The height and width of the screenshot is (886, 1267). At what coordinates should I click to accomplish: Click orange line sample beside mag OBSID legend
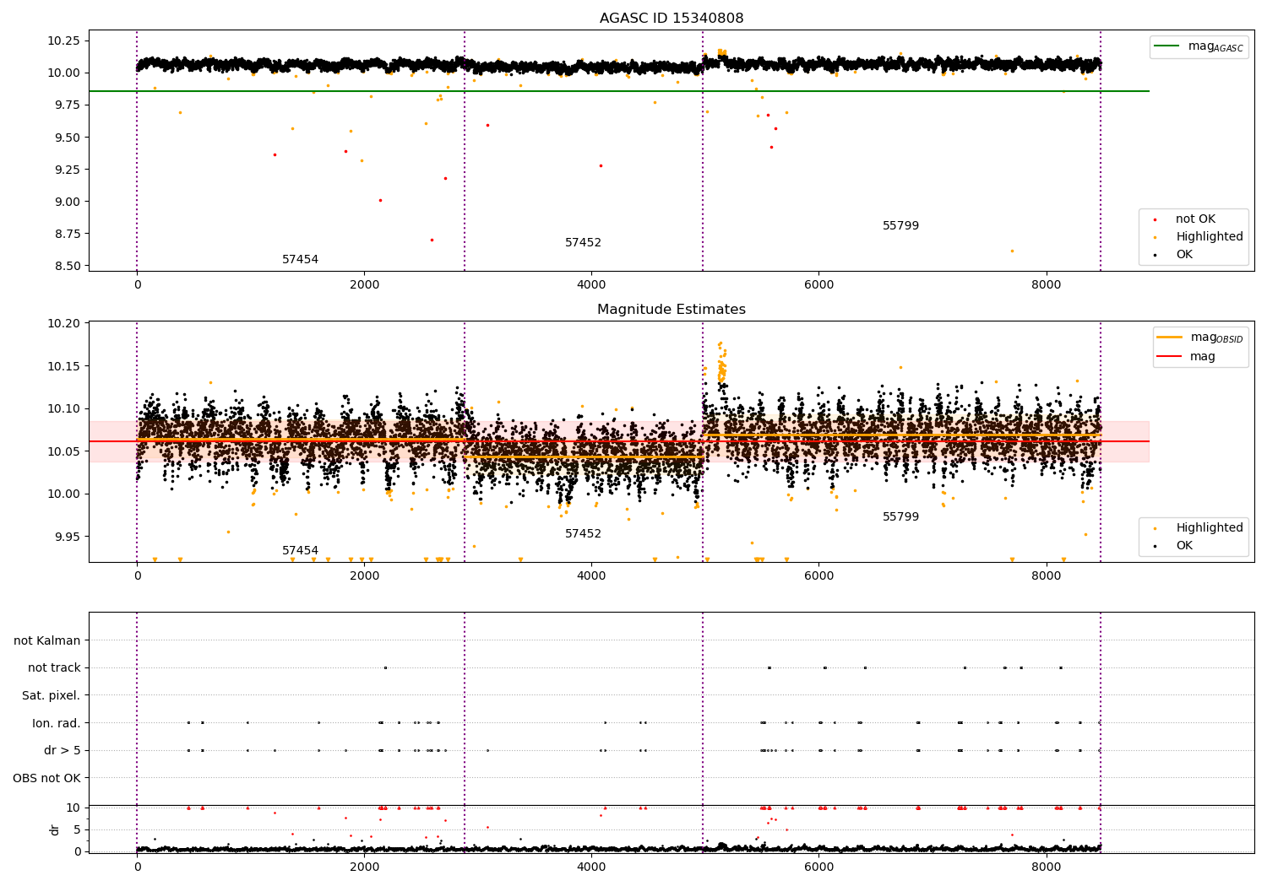point(1171,338)
